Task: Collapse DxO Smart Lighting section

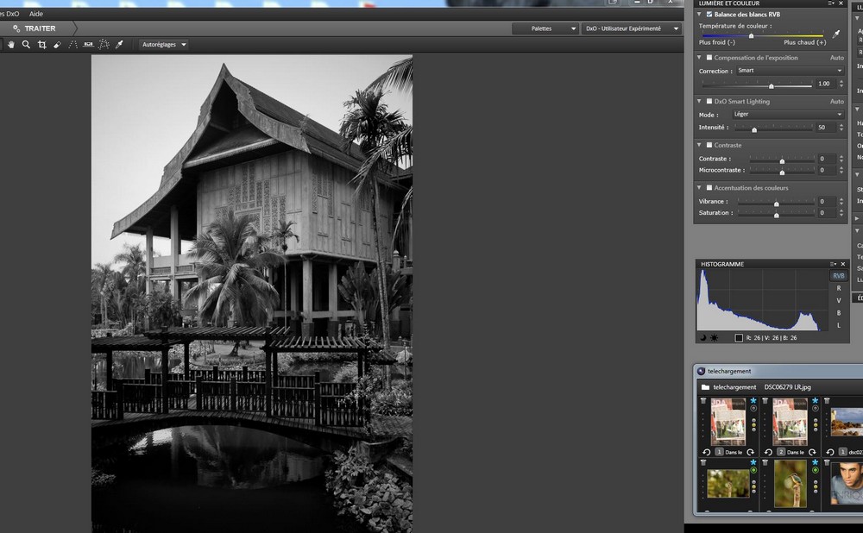Action: click(699, 101)
